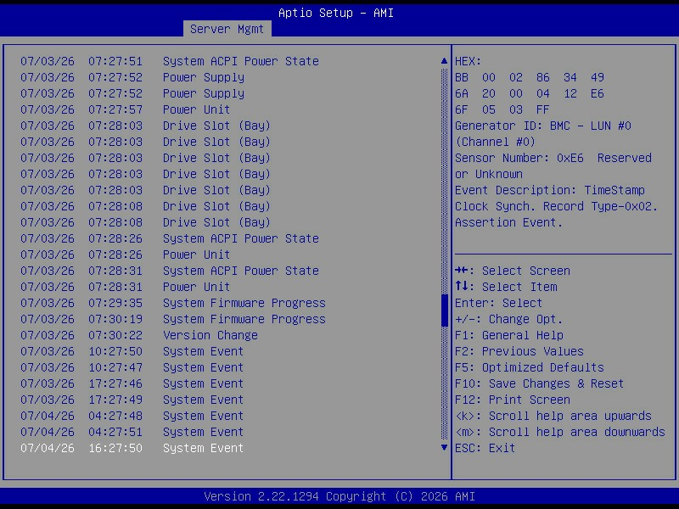Click the scroll down arrow in event list
This screenshot has height=509, width=679.
point(444,448)
